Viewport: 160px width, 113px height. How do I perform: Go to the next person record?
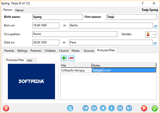[112, 108]
